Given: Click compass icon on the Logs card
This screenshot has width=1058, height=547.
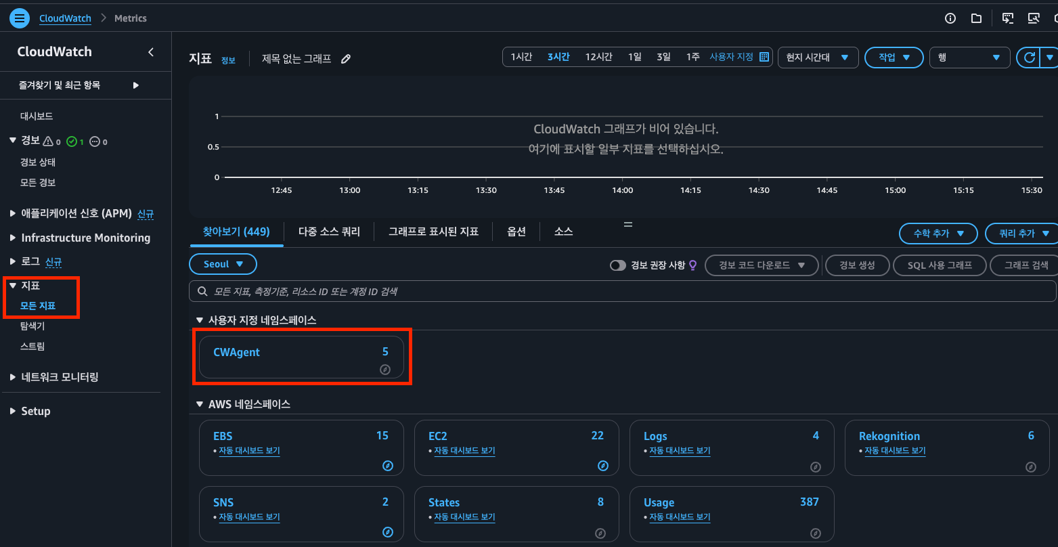Looking at the screenshot, I should [x=816, y=467].
